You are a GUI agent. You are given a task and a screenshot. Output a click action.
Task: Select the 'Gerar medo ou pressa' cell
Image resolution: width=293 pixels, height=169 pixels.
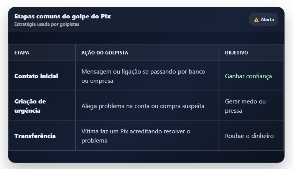point(245,106)
